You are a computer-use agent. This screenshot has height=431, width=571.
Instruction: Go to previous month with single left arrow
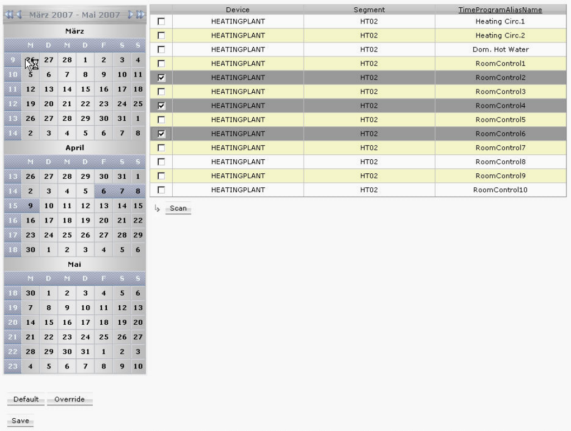tap(20, 15)
